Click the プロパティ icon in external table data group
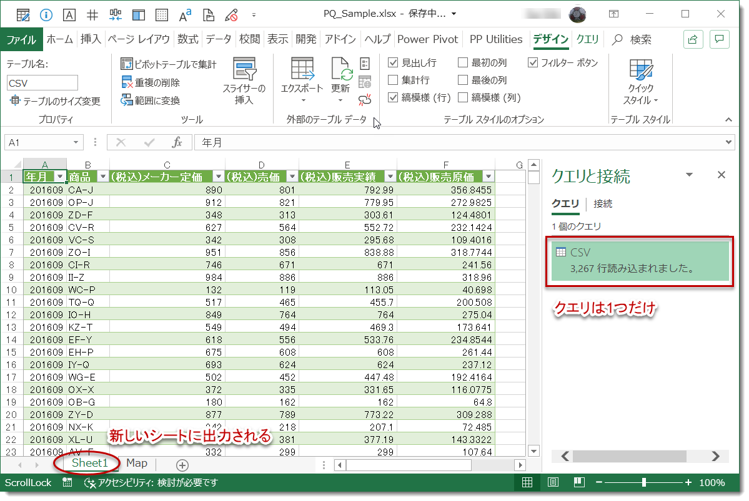Image resolution: width=749 pixels, height=501 pixels. click(x=365, y=63)
